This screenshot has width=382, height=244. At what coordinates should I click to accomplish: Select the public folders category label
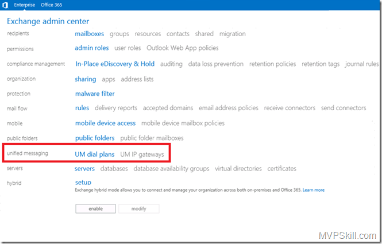click(x=22, y=138)
